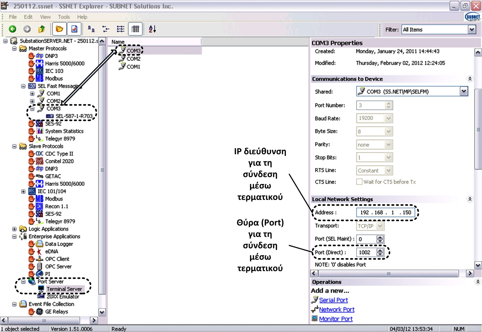The image size is (482, 332).
Task: Select OPC Client node
Action: (57, 259)
